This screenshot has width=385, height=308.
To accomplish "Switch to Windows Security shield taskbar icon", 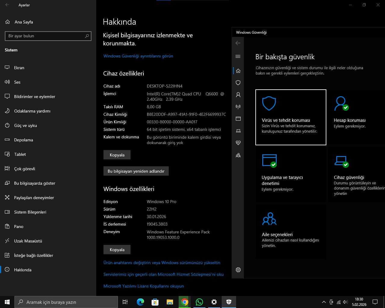I will tap(229, 302).
